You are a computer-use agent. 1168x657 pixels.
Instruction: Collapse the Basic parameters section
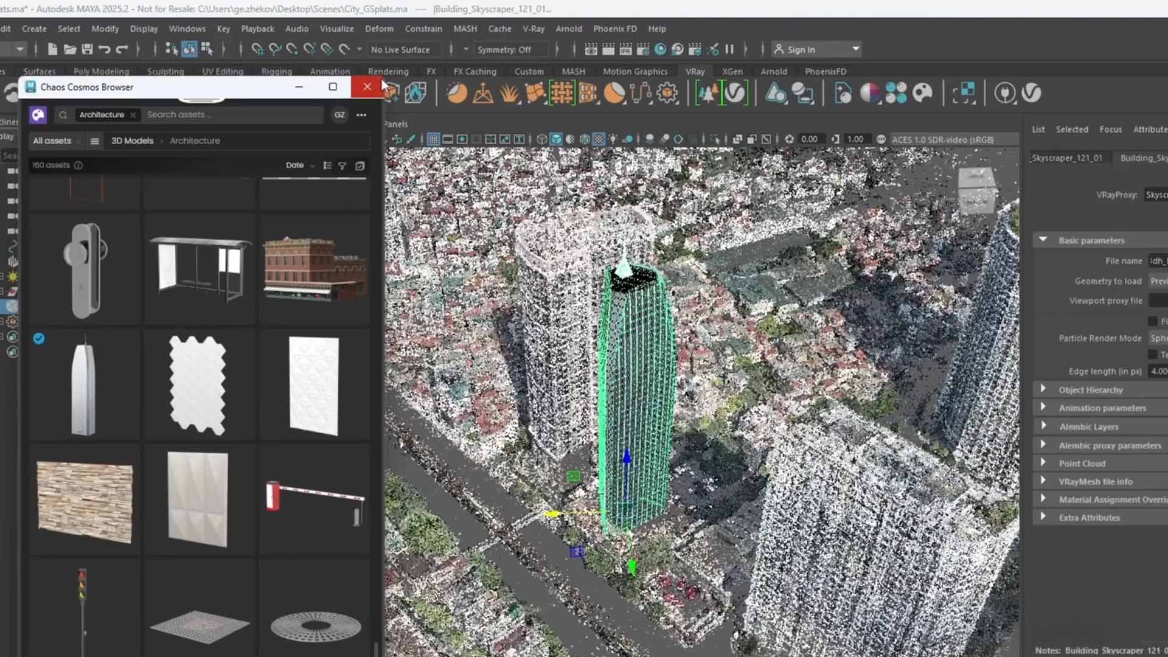(1043, 240)
